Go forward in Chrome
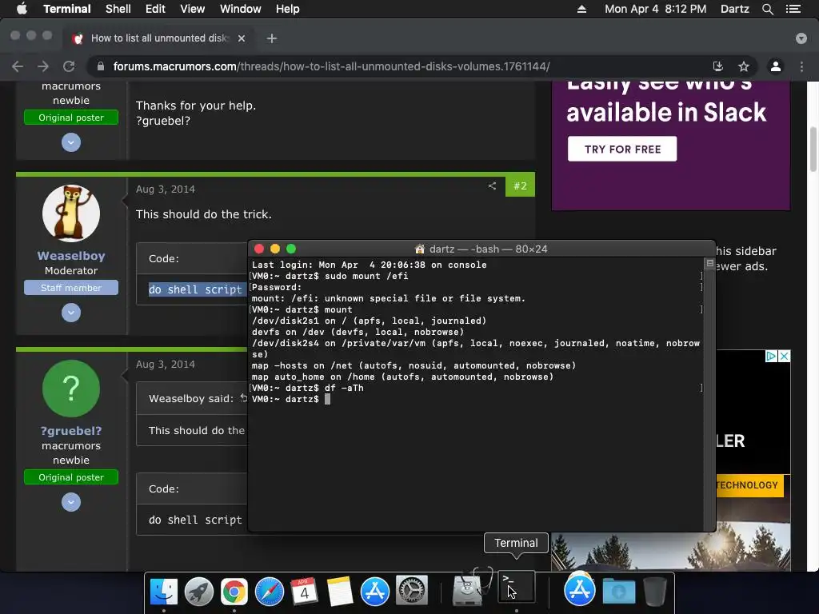819x614 pixels. coord(43,66)
